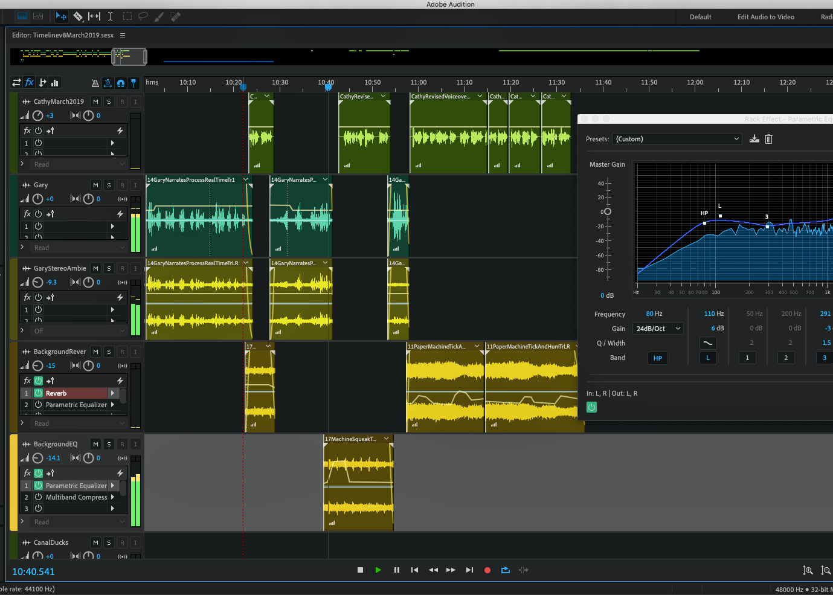Expand Gary track automation lanes

coord(22,246)
